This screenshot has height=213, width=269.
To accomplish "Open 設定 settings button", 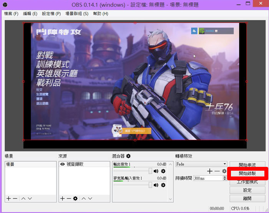I will tap(247, 190).
